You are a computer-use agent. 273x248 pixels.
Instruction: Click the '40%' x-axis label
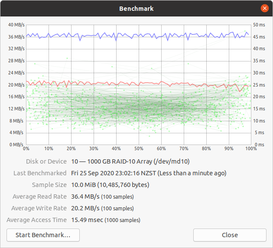point(116,149)
